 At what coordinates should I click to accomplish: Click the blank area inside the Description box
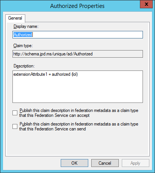click(78, 90)
